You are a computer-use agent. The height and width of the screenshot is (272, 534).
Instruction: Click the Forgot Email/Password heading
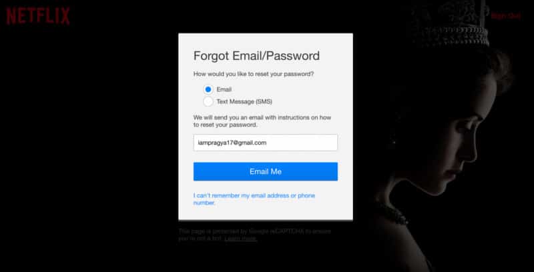256,56
